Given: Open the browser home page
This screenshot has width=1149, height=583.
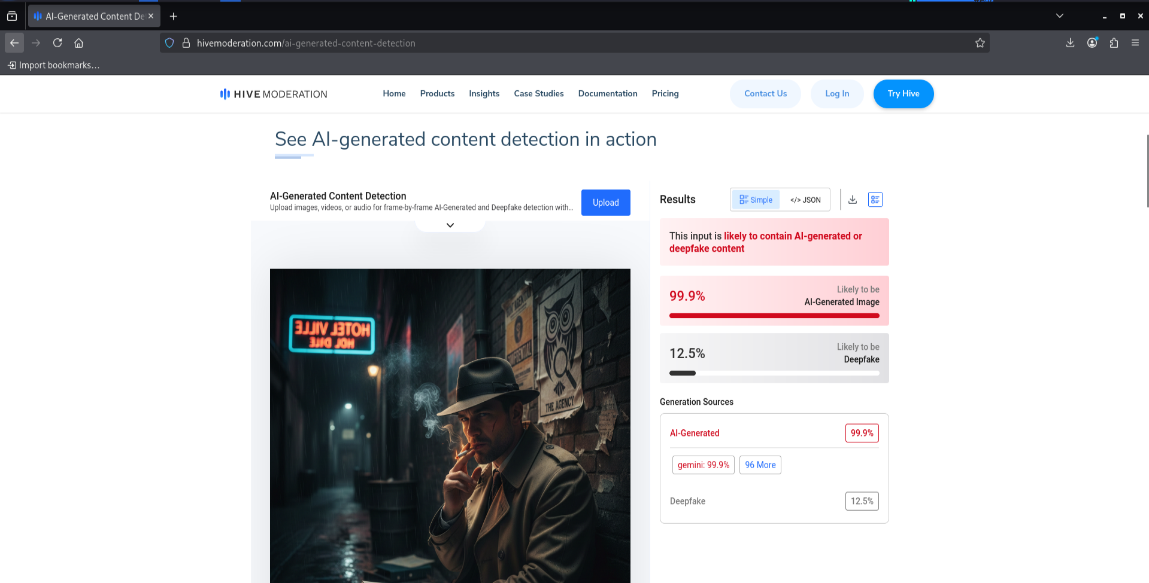Looking at the screenshot, I should [x=78, y=43].
